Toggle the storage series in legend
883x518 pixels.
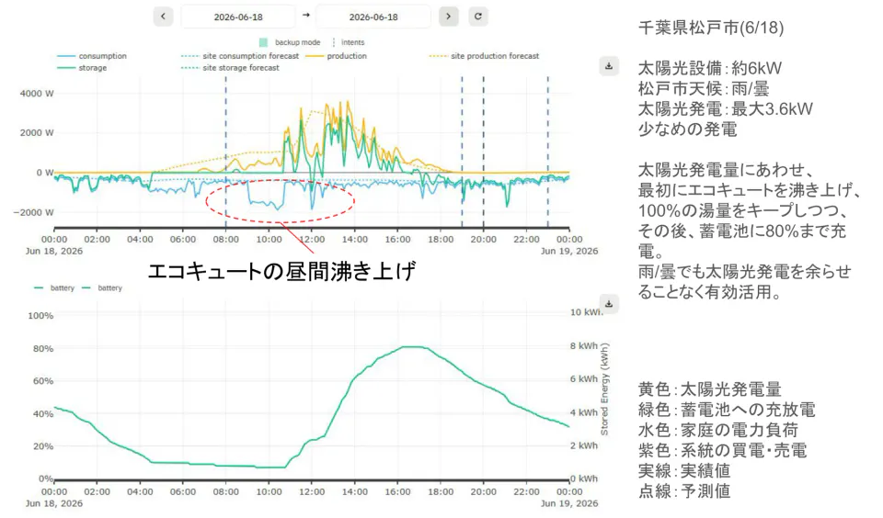click(x=82, y=68)
